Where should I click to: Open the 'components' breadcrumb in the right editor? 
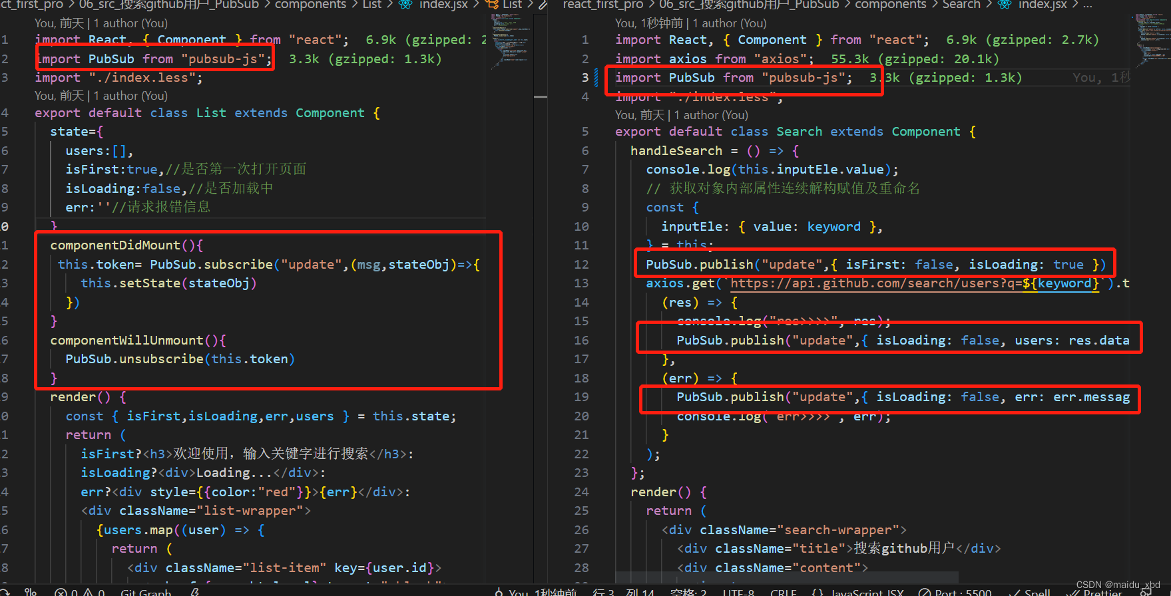[x=891, y=5]
